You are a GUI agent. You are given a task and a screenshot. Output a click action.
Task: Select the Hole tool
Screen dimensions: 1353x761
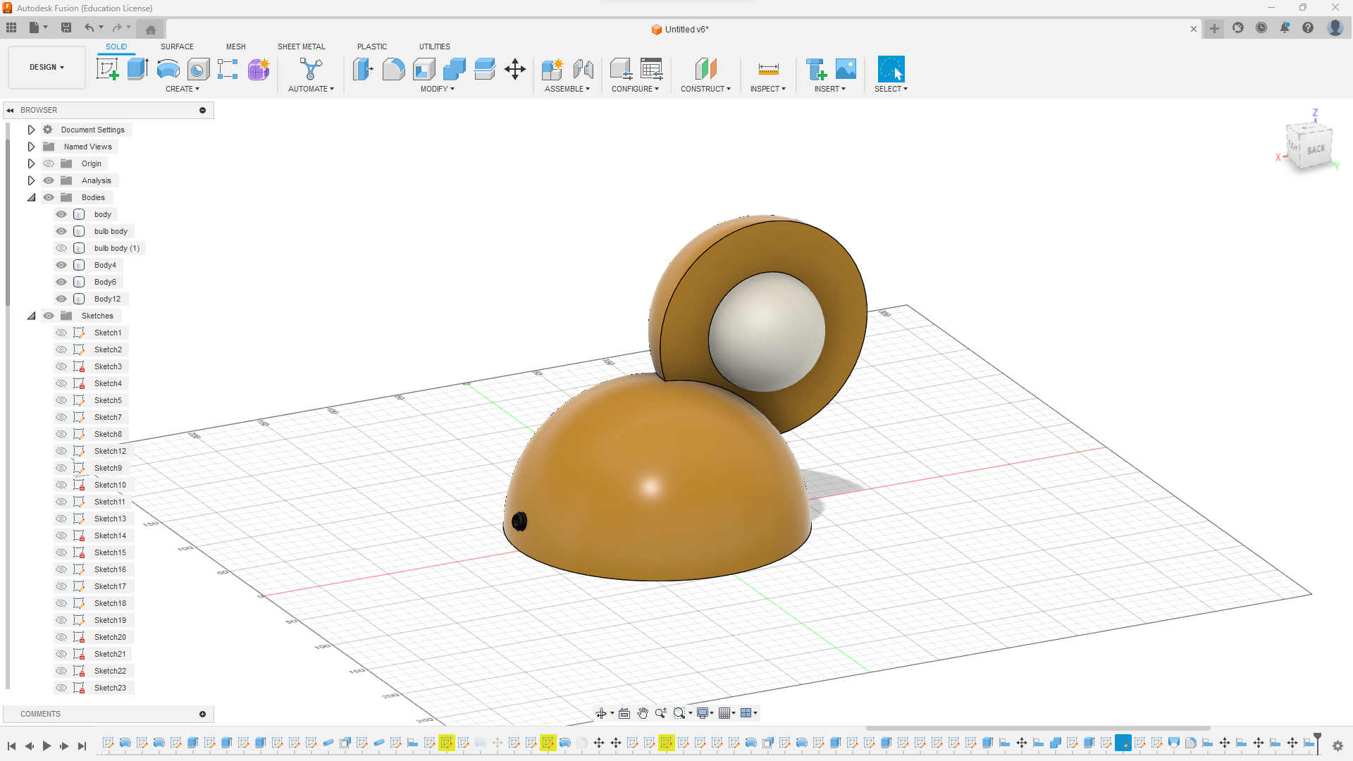point(199,69)
